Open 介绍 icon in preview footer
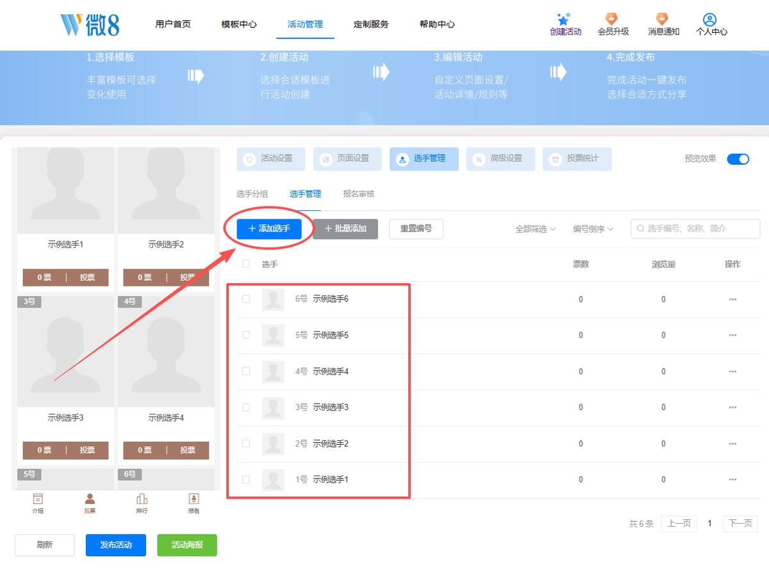769x573 pixels. click(x=38, y=499)
